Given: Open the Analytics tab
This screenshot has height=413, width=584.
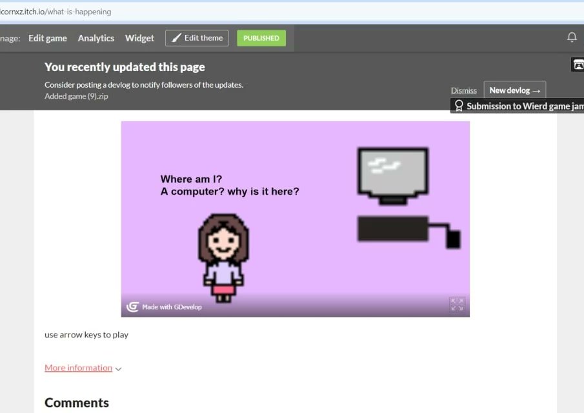Looking at the screenshot, I should click(x=96, y=38).
